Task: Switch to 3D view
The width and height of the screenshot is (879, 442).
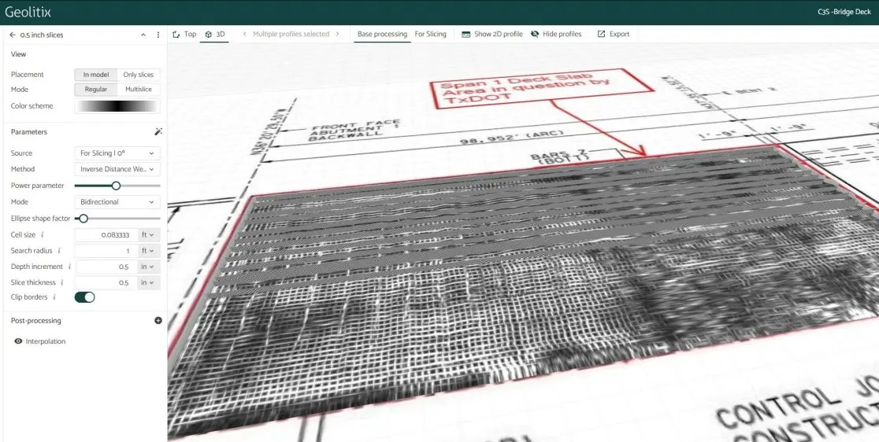Action: click(x=215, y=34)
